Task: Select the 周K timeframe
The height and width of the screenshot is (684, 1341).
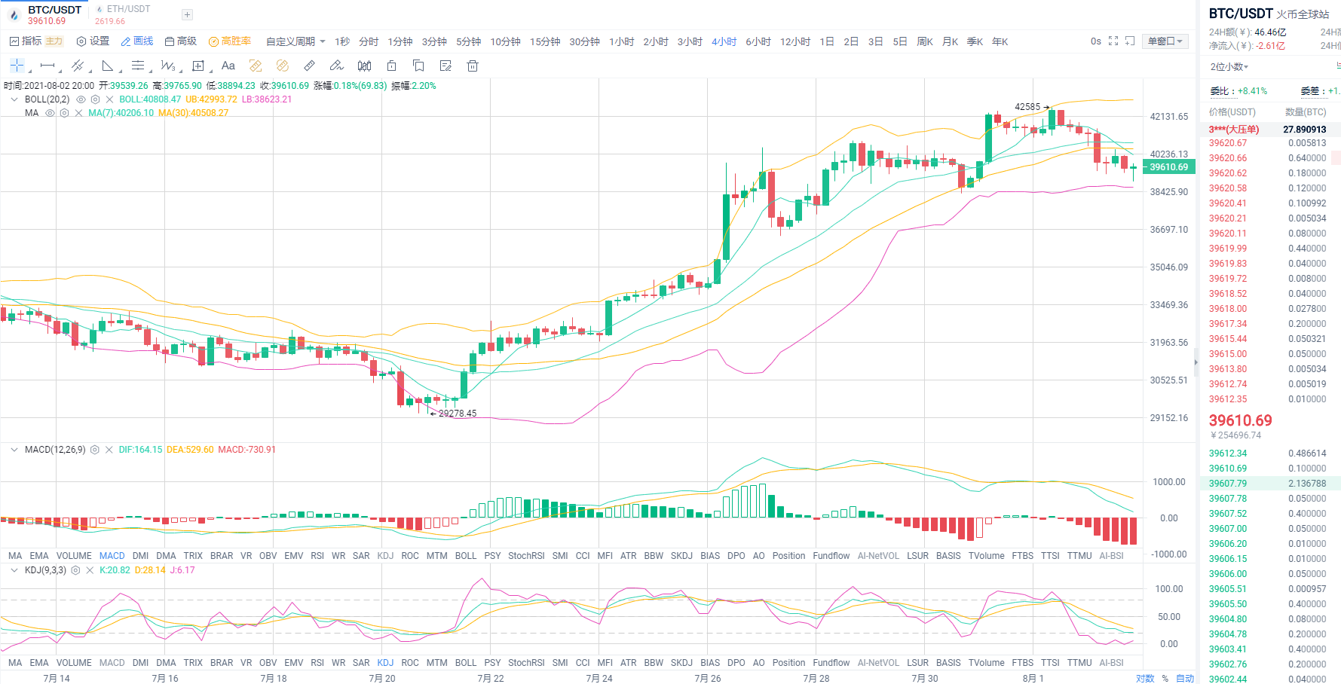Action: point(924,41)
